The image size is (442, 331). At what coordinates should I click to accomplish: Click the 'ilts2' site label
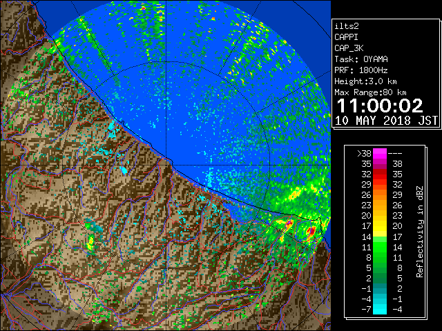[347, 26]
